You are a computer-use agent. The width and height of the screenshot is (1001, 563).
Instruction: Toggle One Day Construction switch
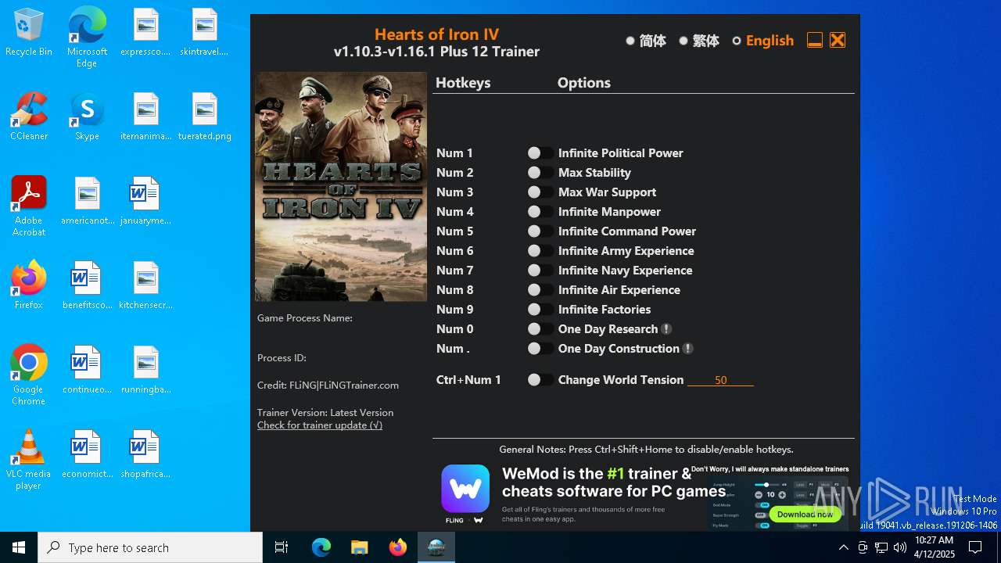[x=540, y=349]
